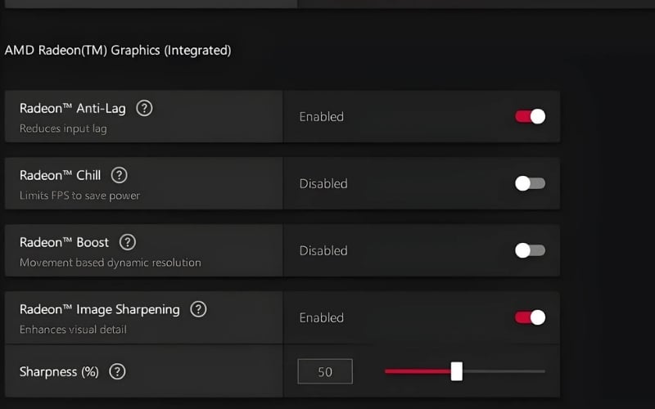Click the Sharpness (%) help icon
Viewport: 655px width, 409px height.
click(117, 371)
